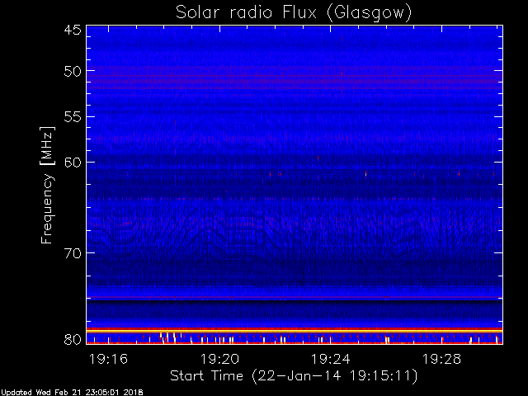Image resolution: width=528 pixels, height=396 pixels.
Task: Click the plot title Solar radio Flux (Glasgow)
Action: click(x=294, y=13)
